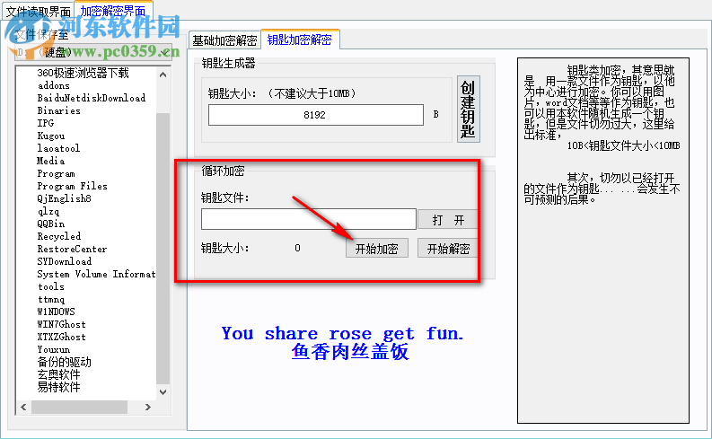The width and height of the screenshot is (712, 439).
Task: Select the Program Files folder
Action: point(72,186)
